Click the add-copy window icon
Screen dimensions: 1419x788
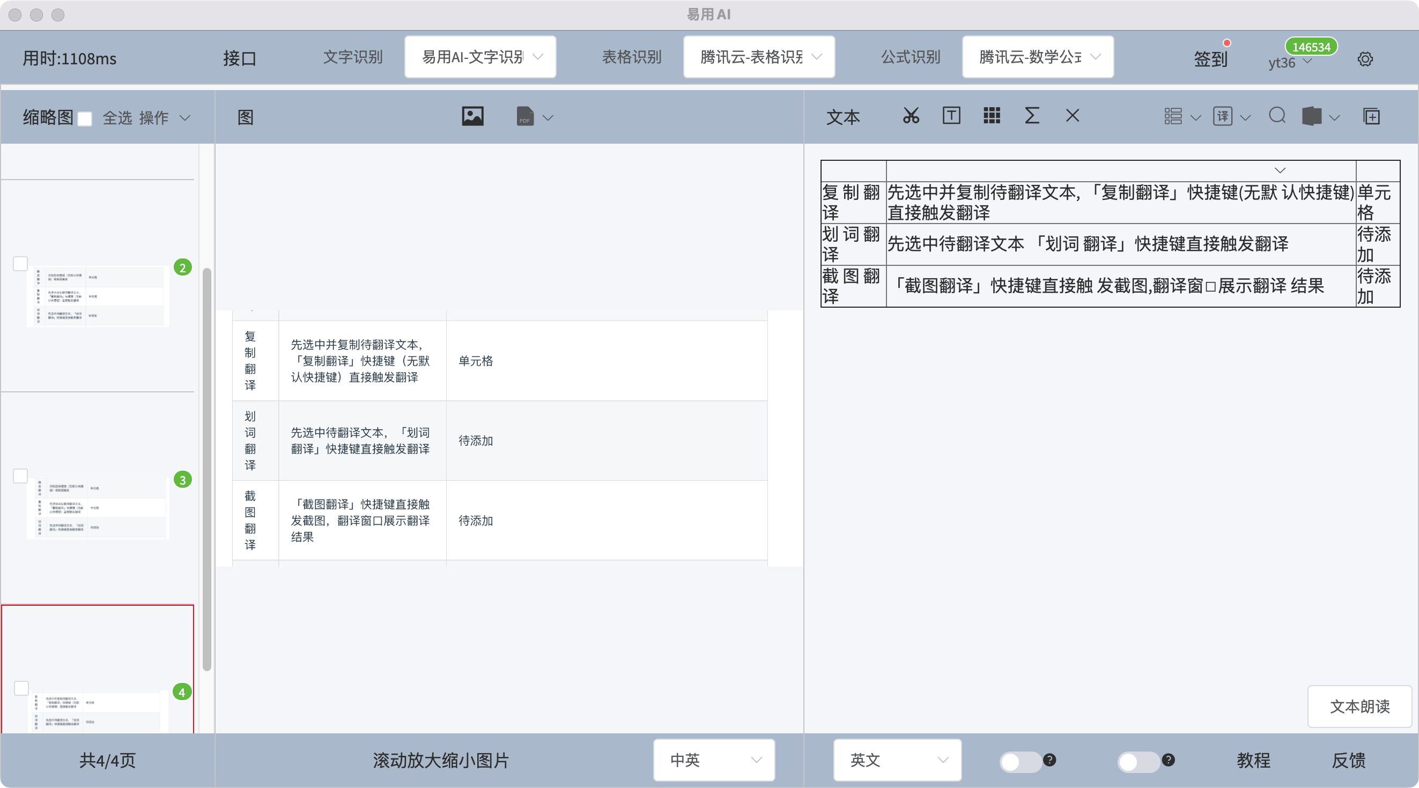[1371, 116]
